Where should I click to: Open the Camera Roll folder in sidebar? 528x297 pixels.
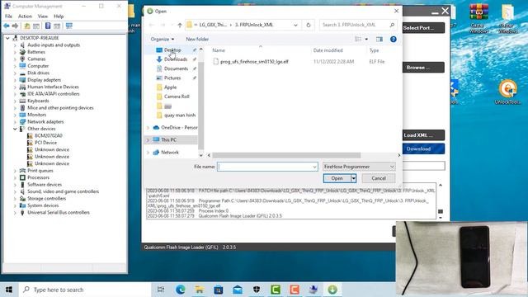[x=177, y=97]
